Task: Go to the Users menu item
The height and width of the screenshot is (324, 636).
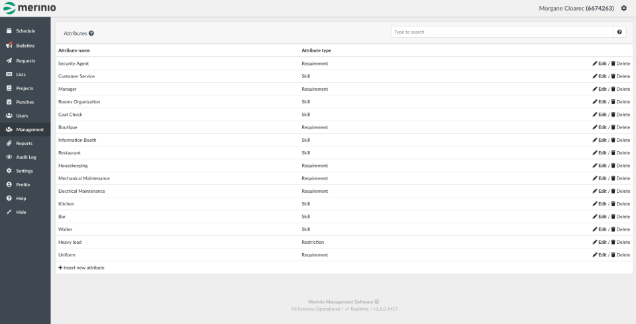Action: 22,116
